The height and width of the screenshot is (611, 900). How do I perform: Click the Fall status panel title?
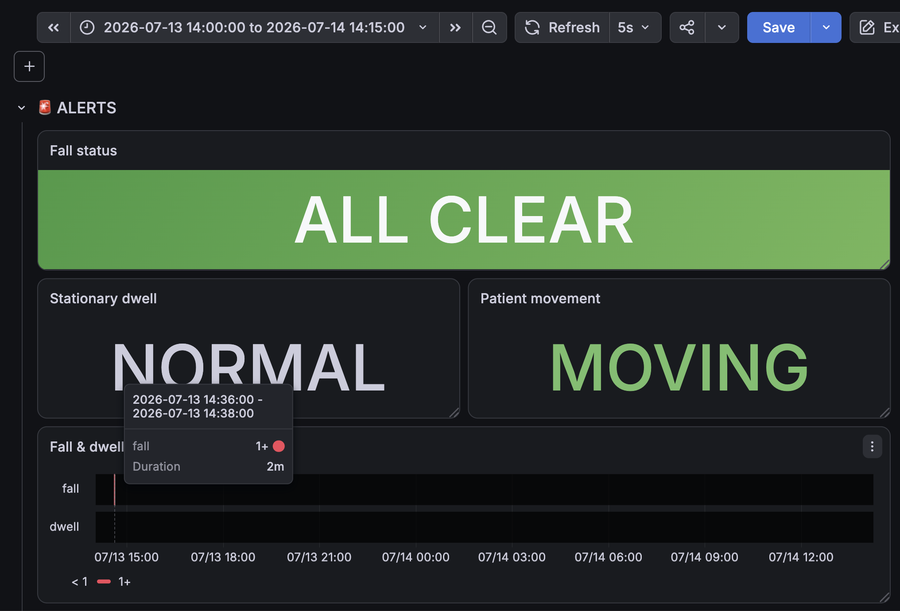coord(83,151)
